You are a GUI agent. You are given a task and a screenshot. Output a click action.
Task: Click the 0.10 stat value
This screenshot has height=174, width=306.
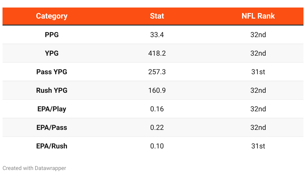tap(157, 146)
